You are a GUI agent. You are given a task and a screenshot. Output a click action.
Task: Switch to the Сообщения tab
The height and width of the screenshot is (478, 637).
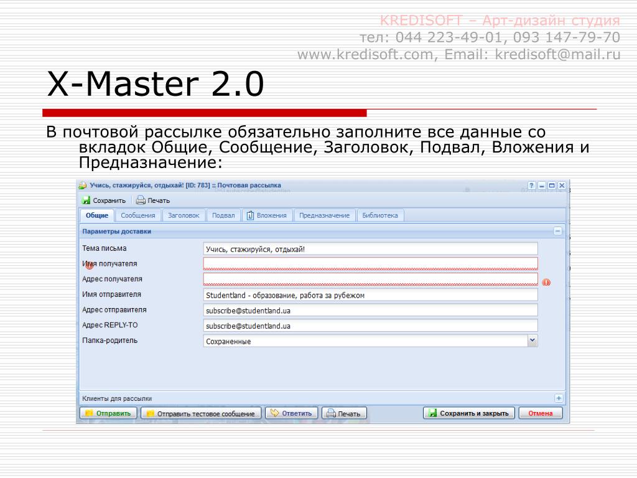click(137, 215)
